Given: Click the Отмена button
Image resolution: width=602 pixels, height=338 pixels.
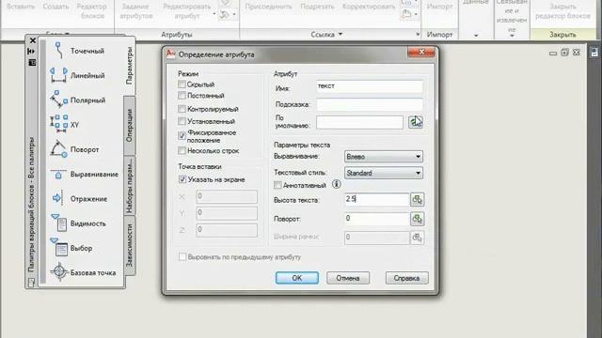Looking at the screenshot, I should click(348, 278).
